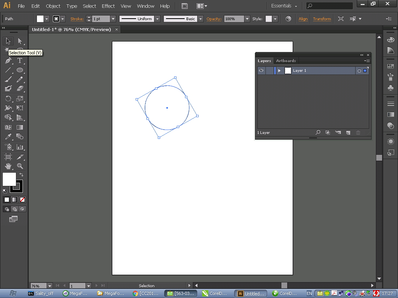Image resolution: width=398 pixels, height=298 pixels.
Task: Select the Zoom tool
Action: click(x=20, y=166)
